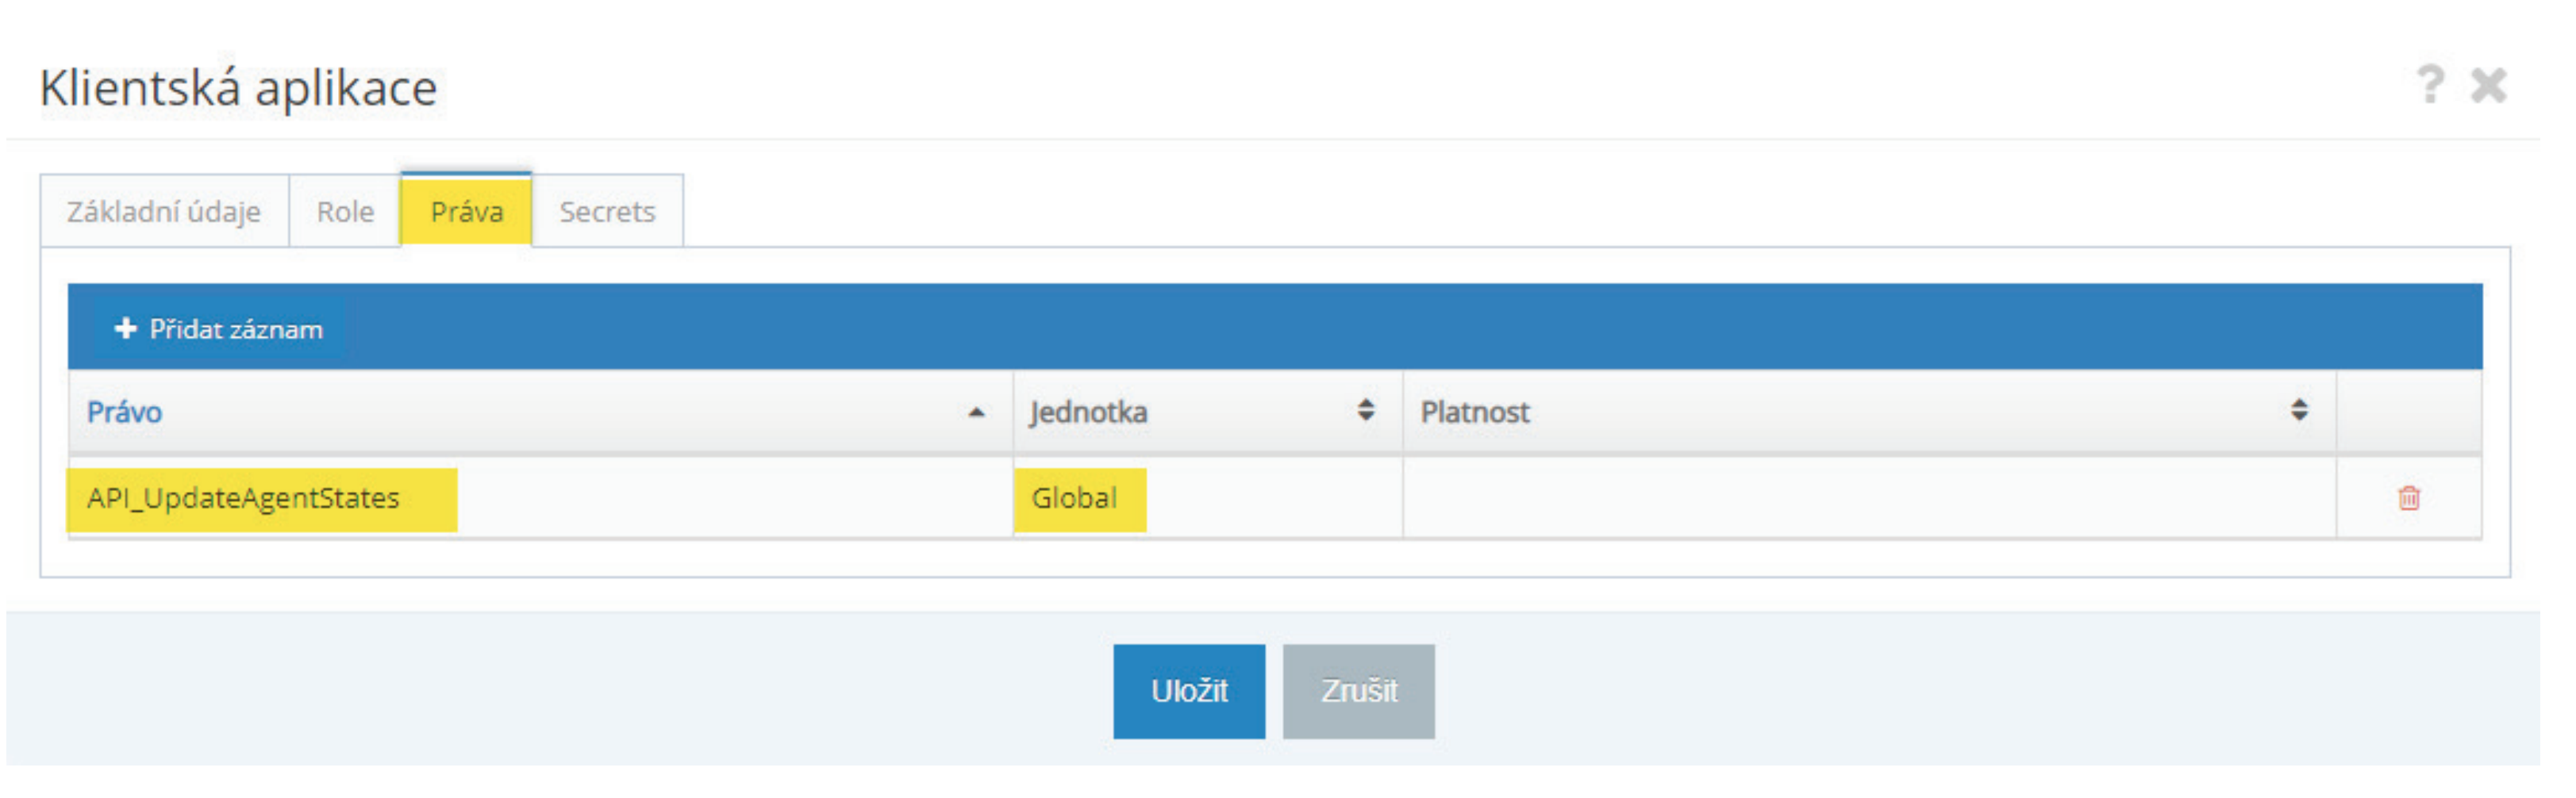Select the Práva tab

pos(466,212)
